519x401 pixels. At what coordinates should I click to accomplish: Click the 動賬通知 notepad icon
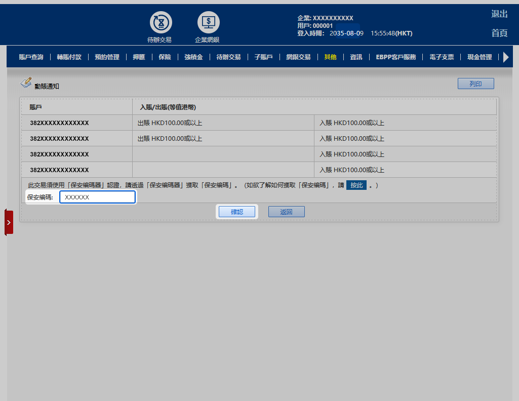click(x=26, y=83)
